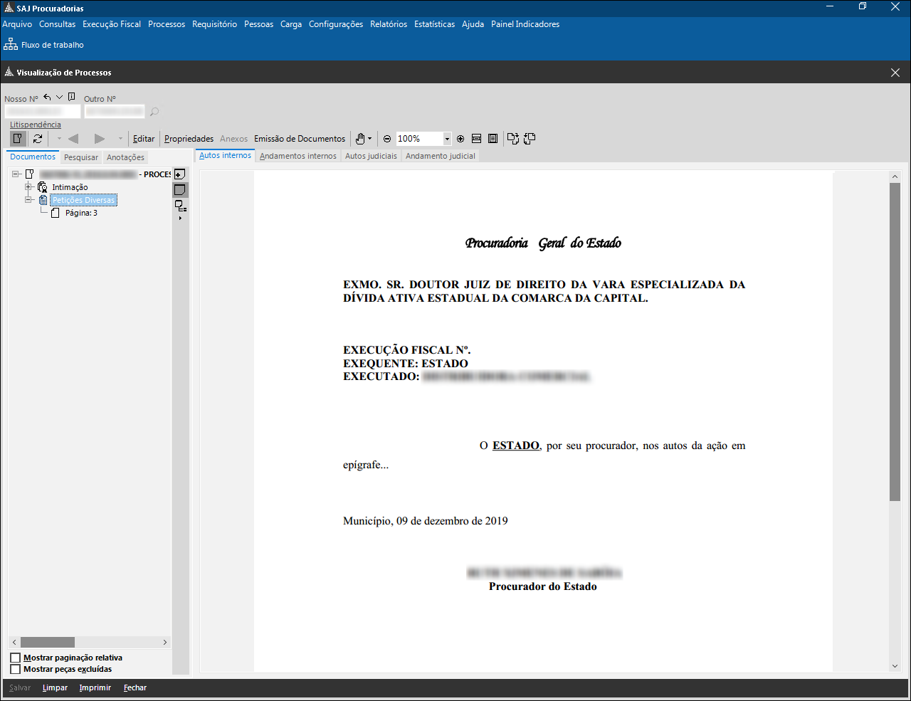Open the zoom percentage dropdown
911x701 pixels.
[x=446, y=139]
